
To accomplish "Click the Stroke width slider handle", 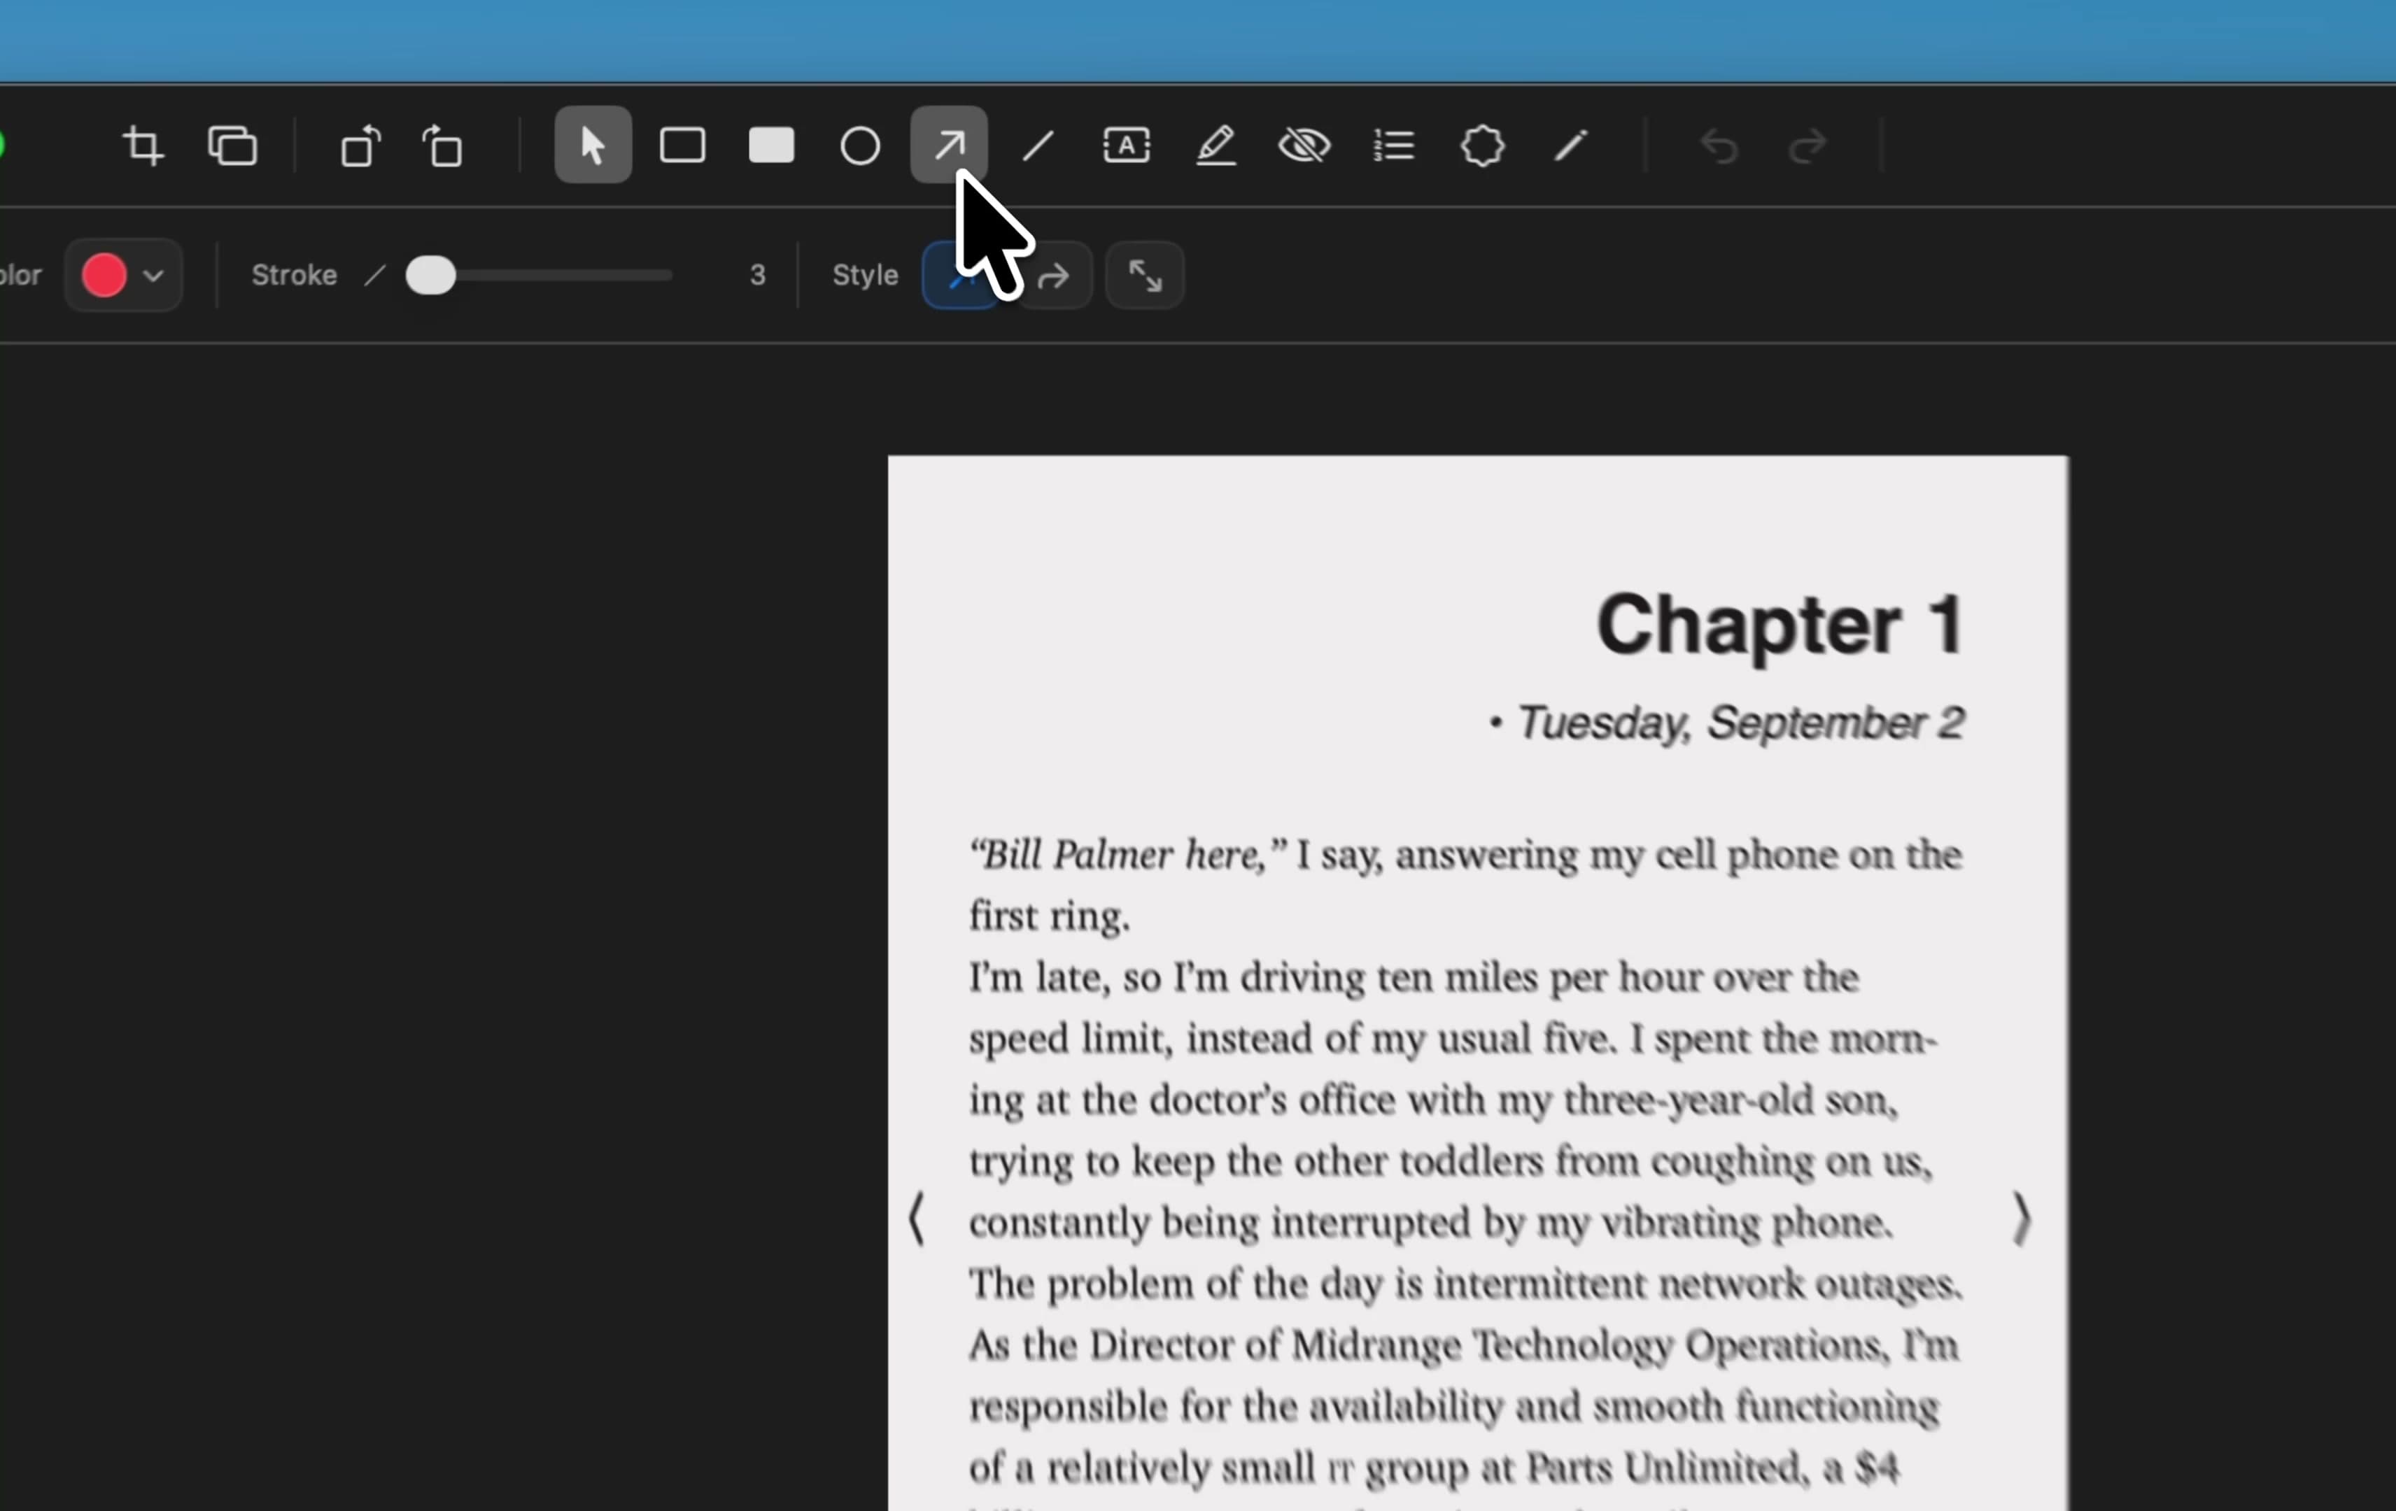I will [431, 276].
